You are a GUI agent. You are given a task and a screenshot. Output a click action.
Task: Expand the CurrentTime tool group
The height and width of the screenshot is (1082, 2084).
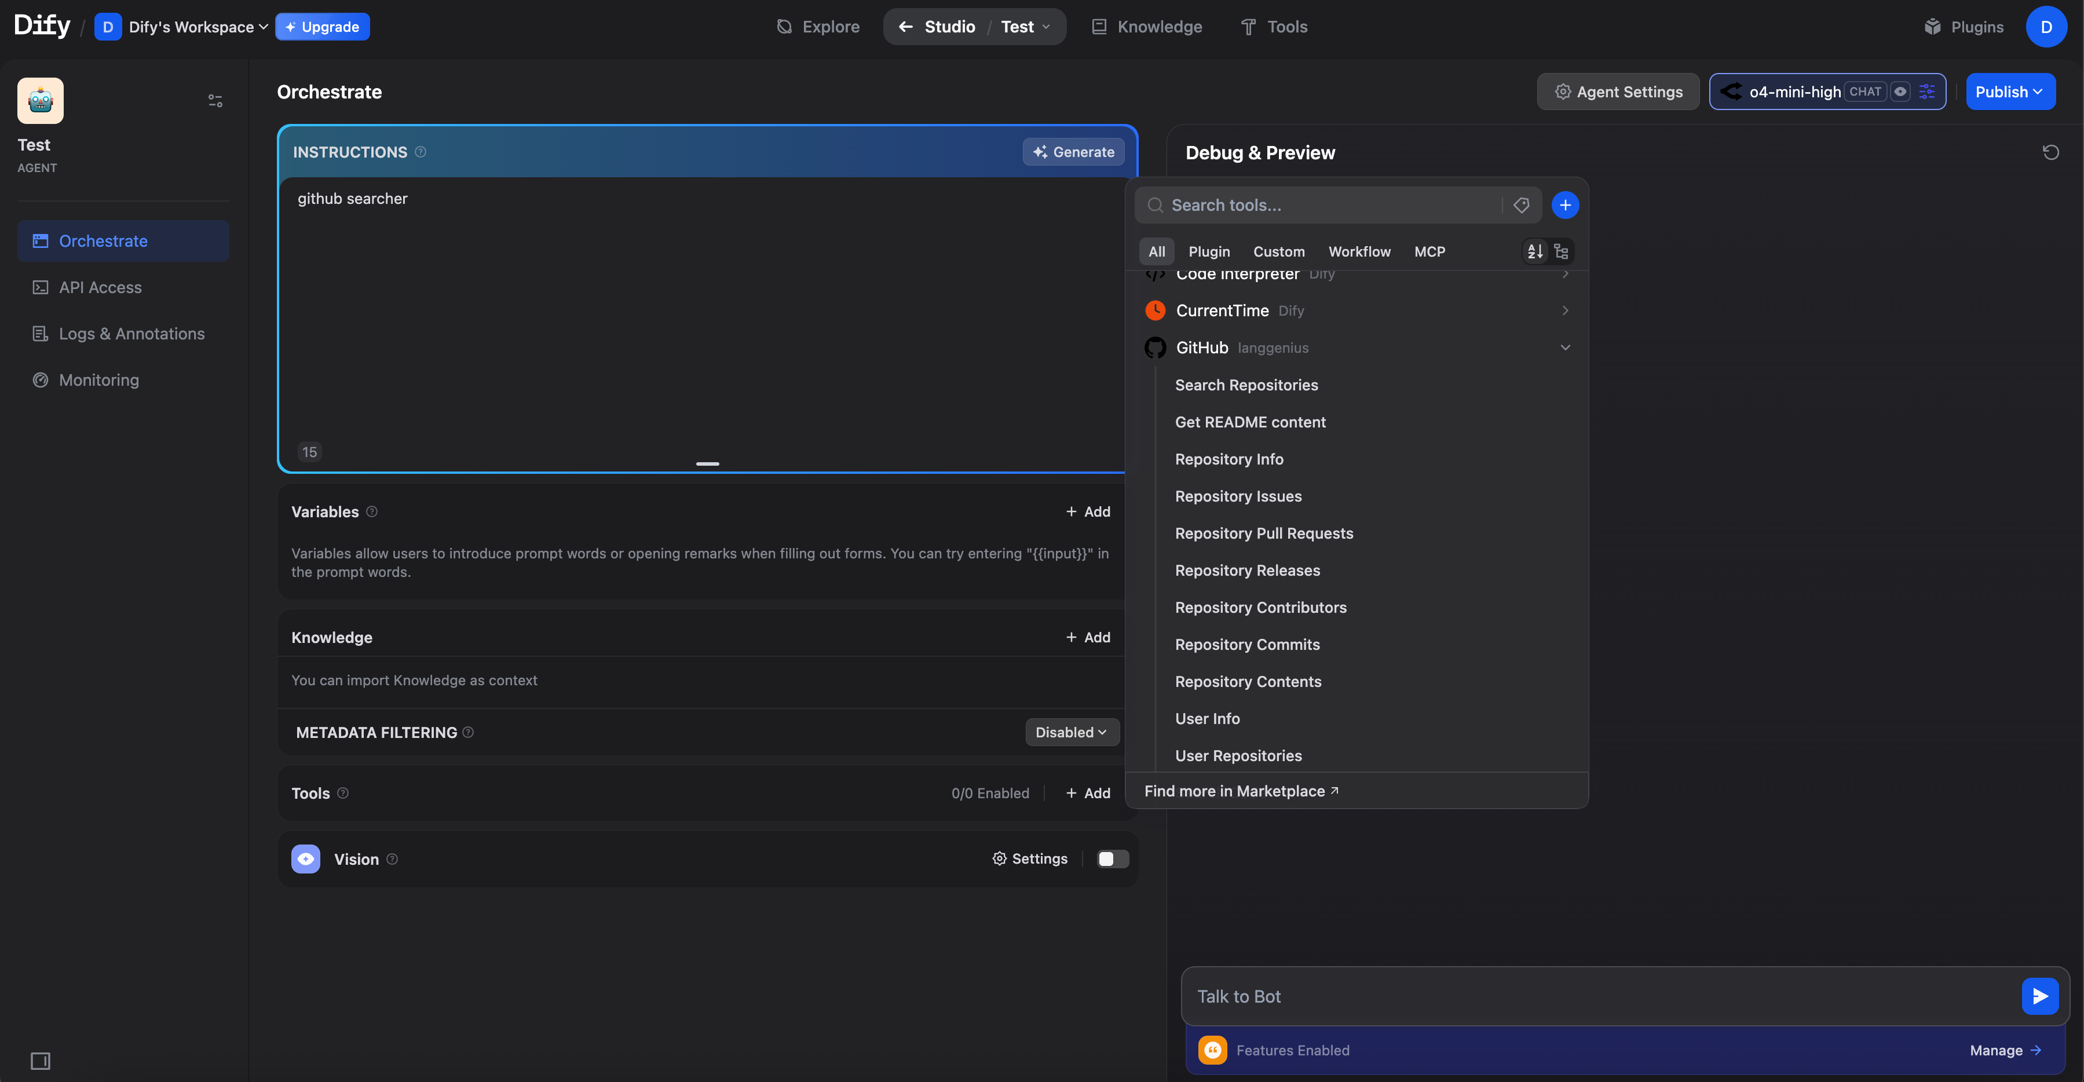pyautogui.click(x=1564, y=311)
